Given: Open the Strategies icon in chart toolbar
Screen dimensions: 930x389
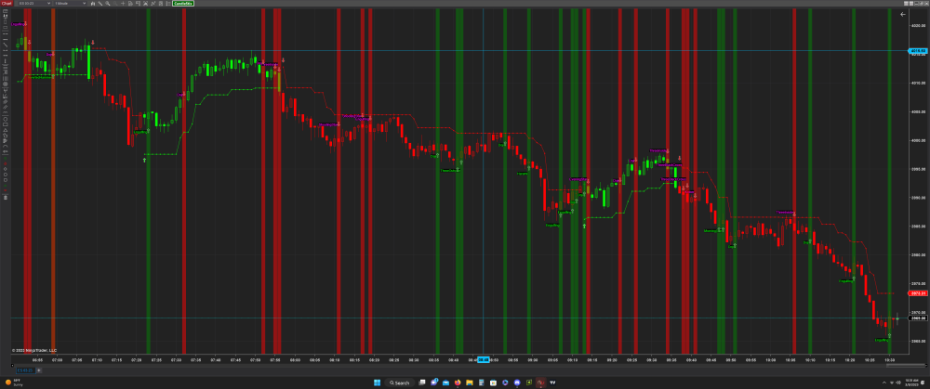Looking at the screenshot, I should coord(153,5).
